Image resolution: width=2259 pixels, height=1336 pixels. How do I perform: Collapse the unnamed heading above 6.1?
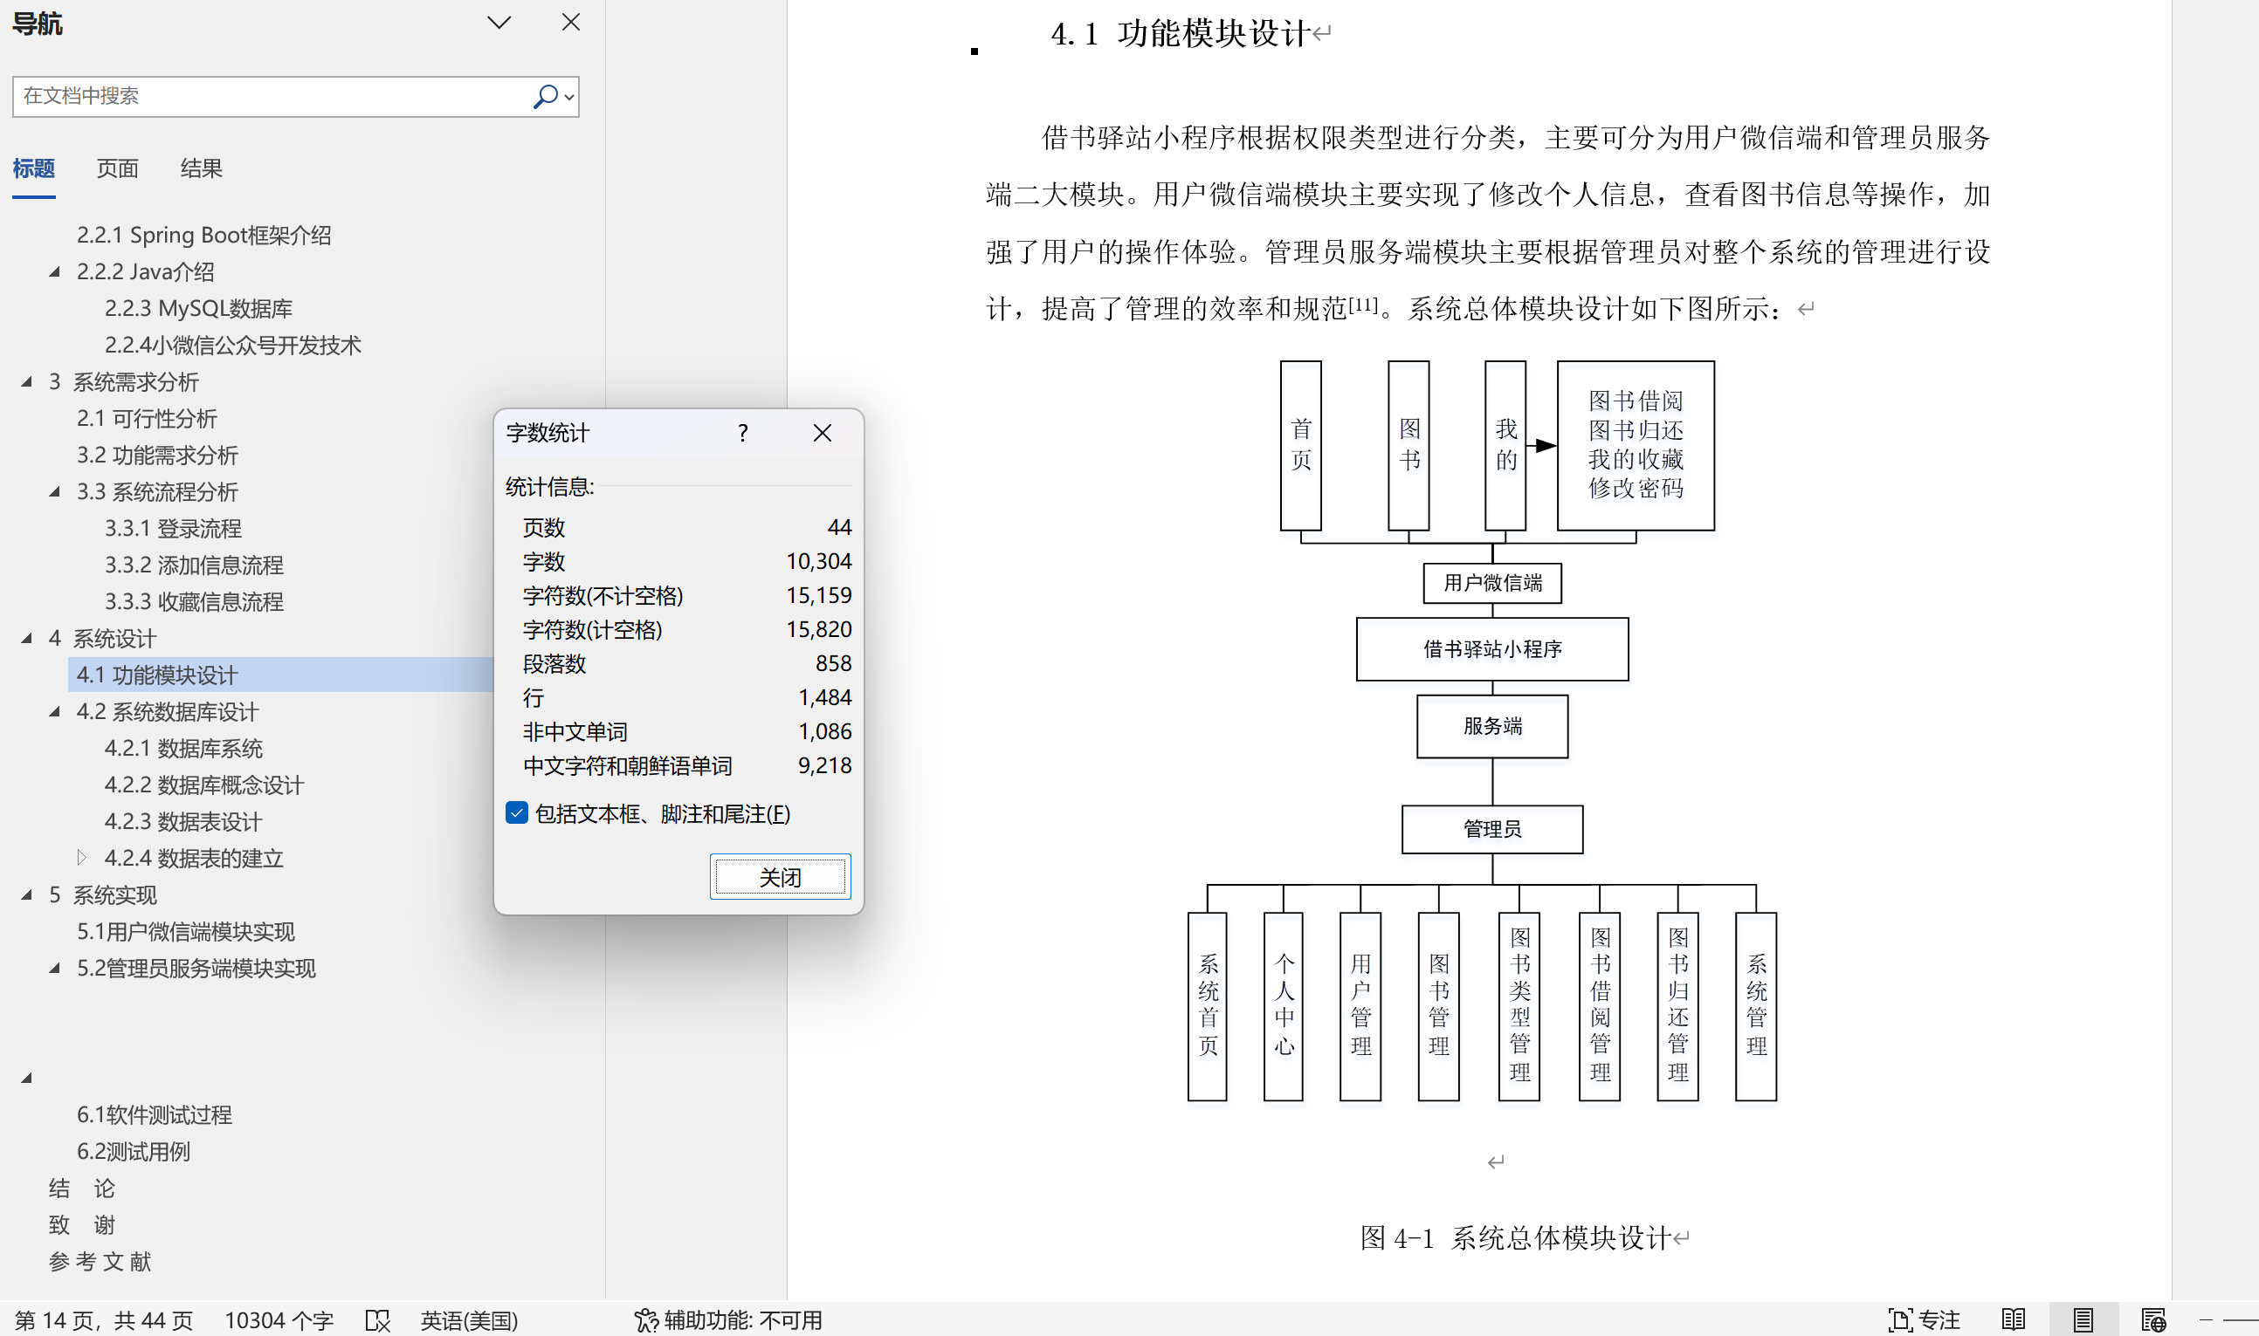point(27,1078)
